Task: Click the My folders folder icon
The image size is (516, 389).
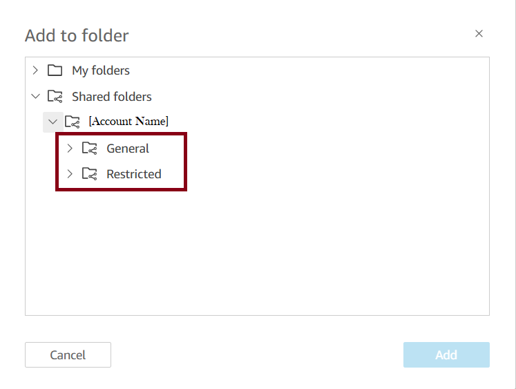Action: pos(55,70)
